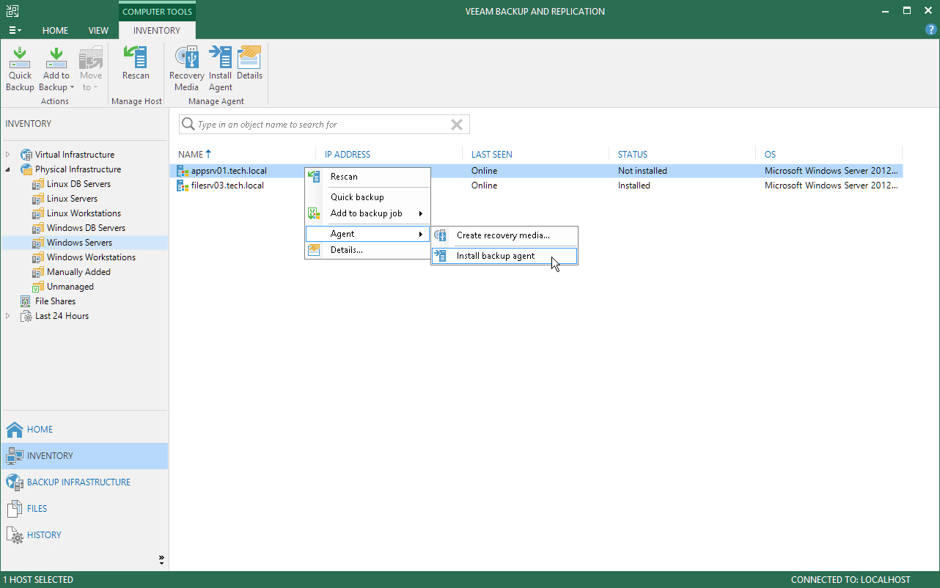This screenshot has width=940, height=588.
Task: Open the main application menu dropdown
Action: [x=15, y=31]
